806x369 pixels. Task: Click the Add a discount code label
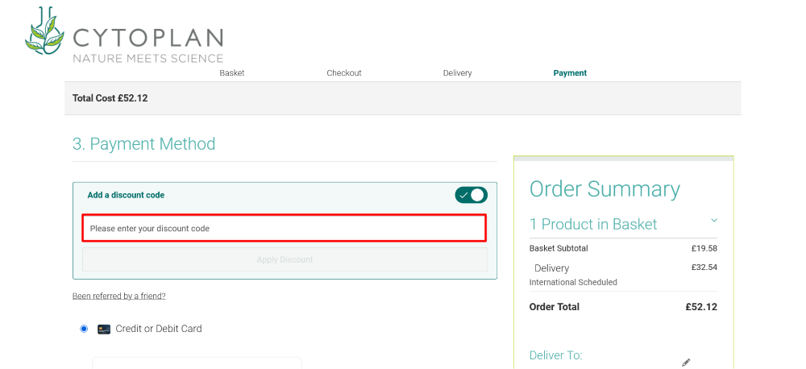[126, 195]
